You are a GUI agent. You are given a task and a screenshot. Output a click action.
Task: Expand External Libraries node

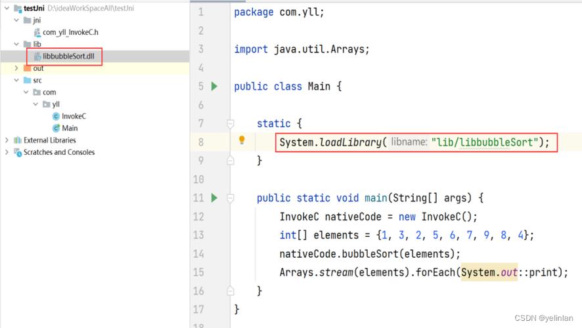(x=7, y=140)
